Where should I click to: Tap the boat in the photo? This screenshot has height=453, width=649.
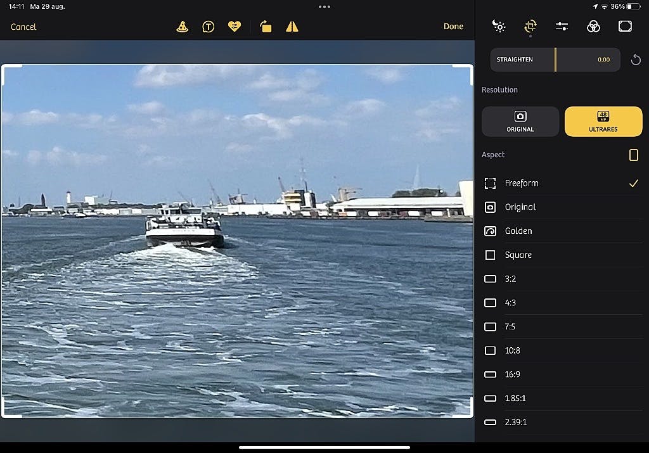184,226
